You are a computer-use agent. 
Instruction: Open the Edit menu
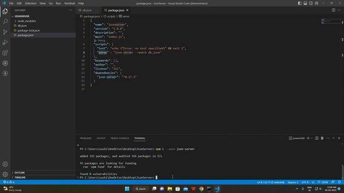coord(19,3)
